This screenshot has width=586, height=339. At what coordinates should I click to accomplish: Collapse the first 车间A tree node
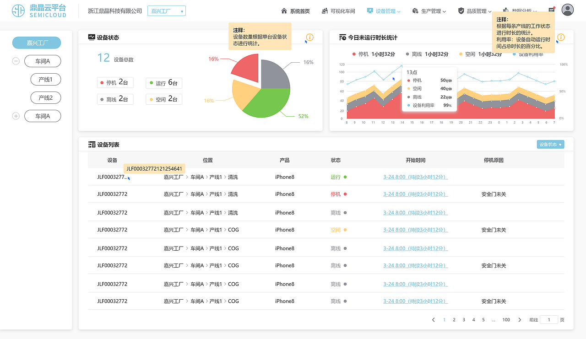(x=16, y=61)
